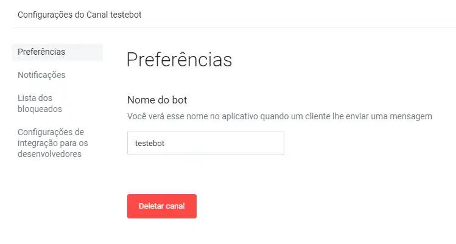Switch to the Notificações section
The image size is (456, 244).
(x=41, y=75)
